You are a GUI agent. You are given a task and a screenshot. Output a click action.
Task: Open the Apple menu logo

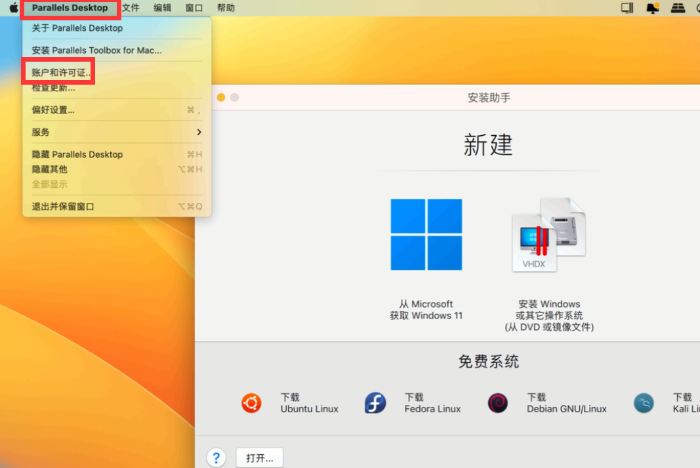[x=13, y=8]
